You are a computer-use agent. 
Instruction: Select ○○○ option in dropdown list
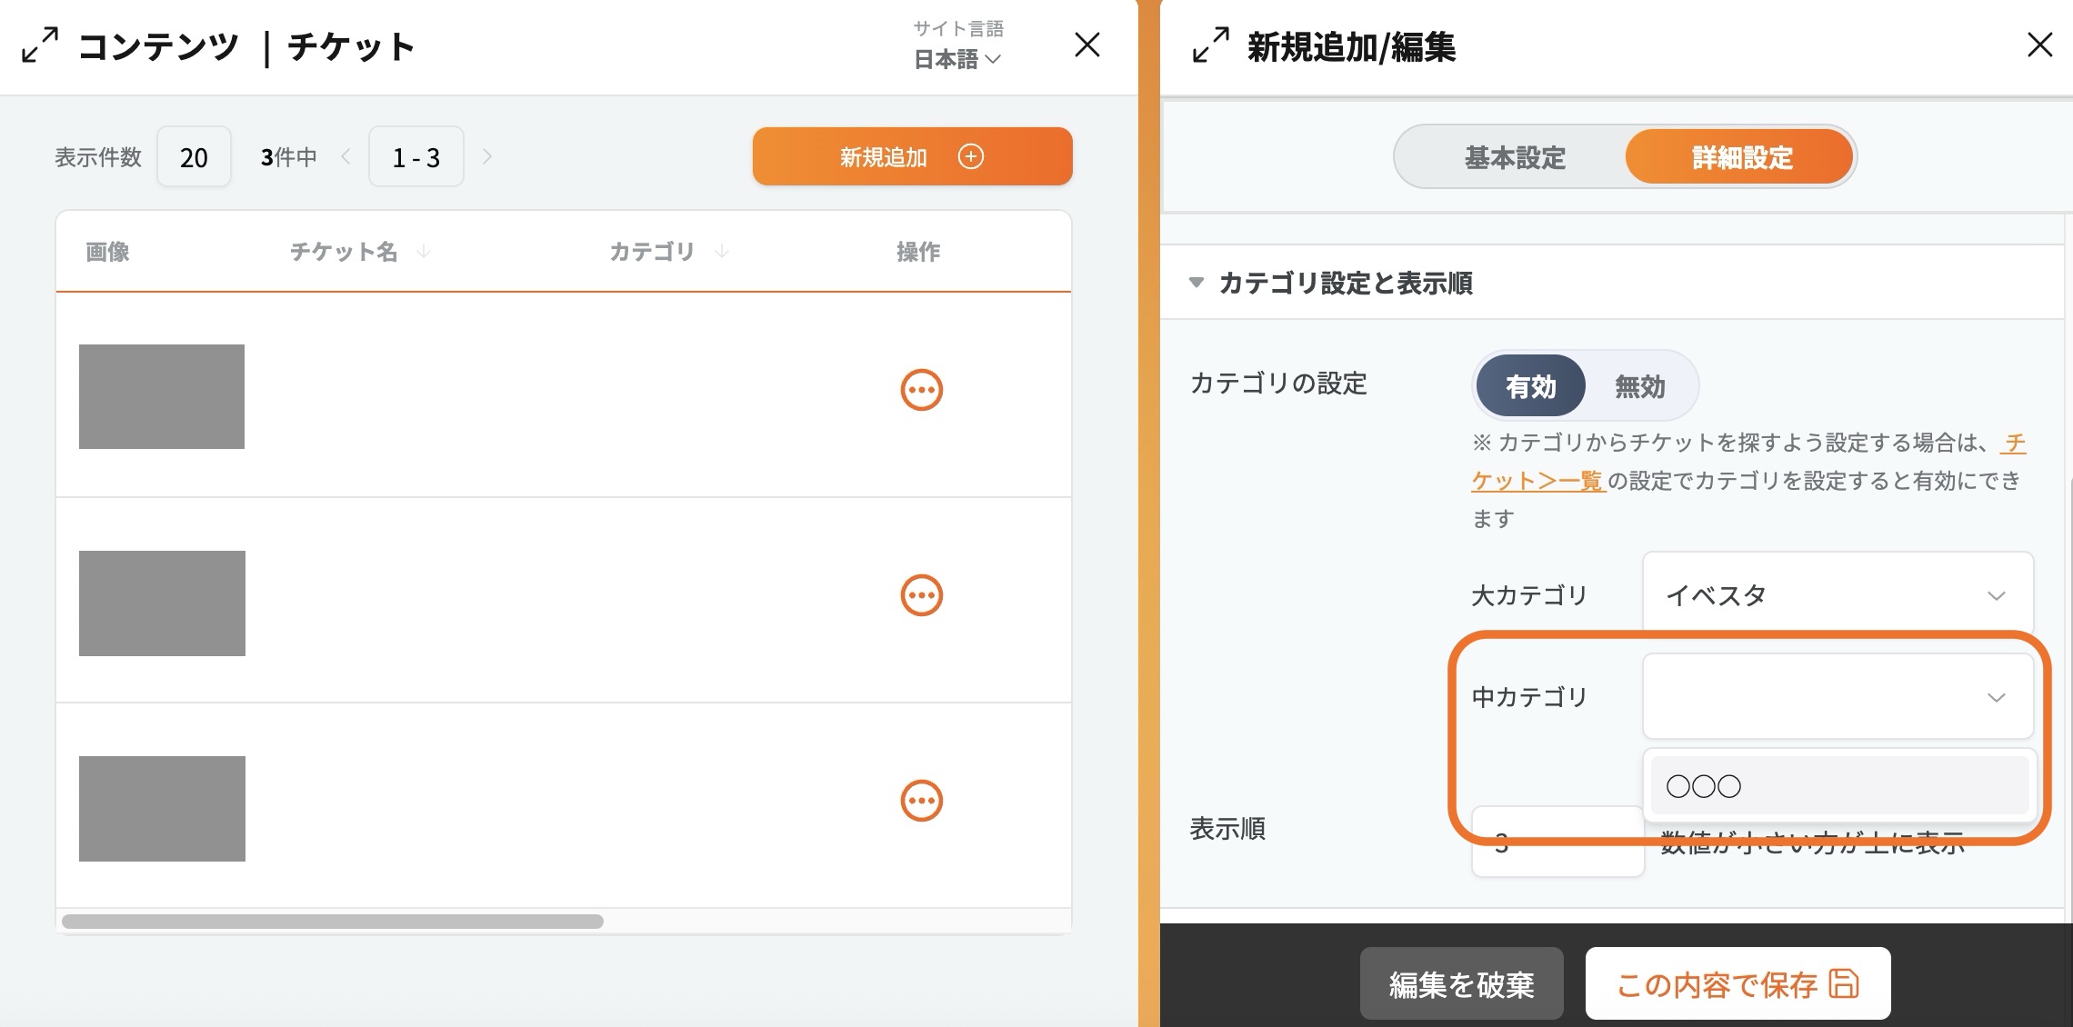click(x=1837, y=786)
